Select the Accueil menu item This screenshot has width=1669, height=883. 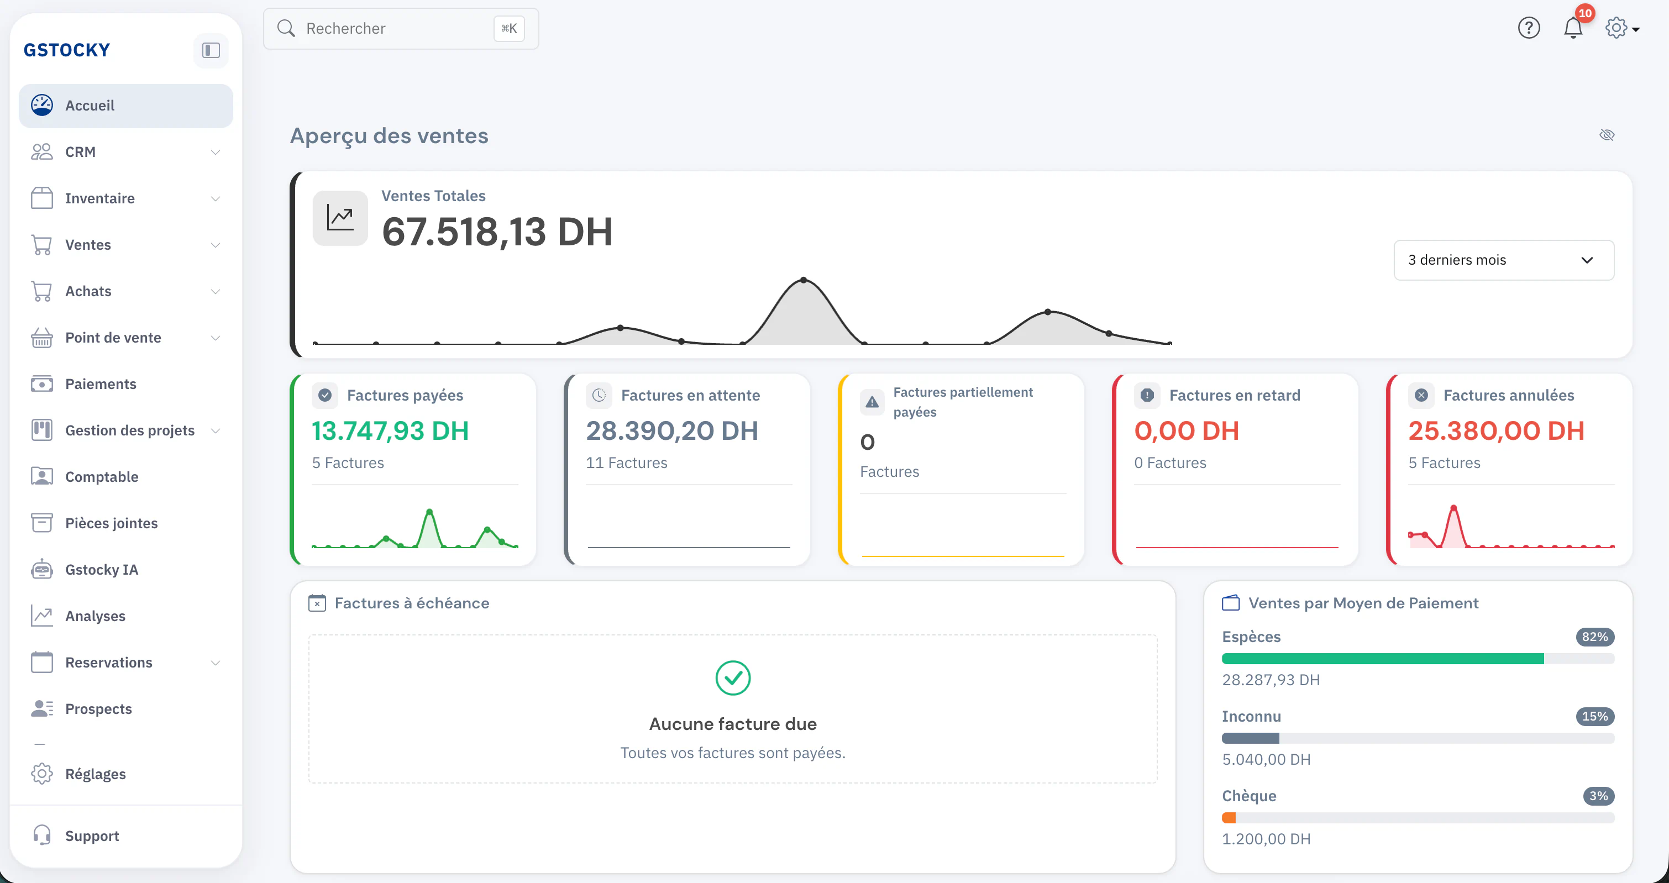[125, 106]
